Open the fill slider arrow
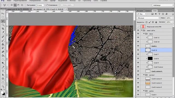Viewport: 175px width, 98px height. pyautogui.click(x=173, y=22)
